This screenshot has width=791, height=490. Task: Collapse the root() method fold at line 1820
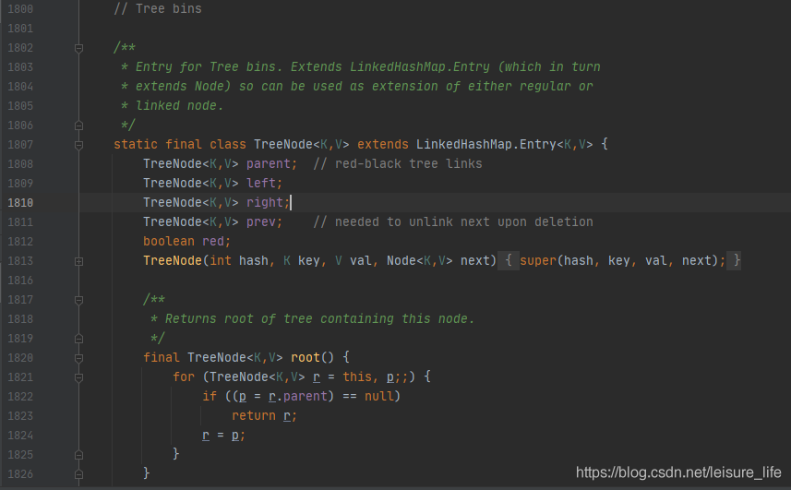coord(78,358)
